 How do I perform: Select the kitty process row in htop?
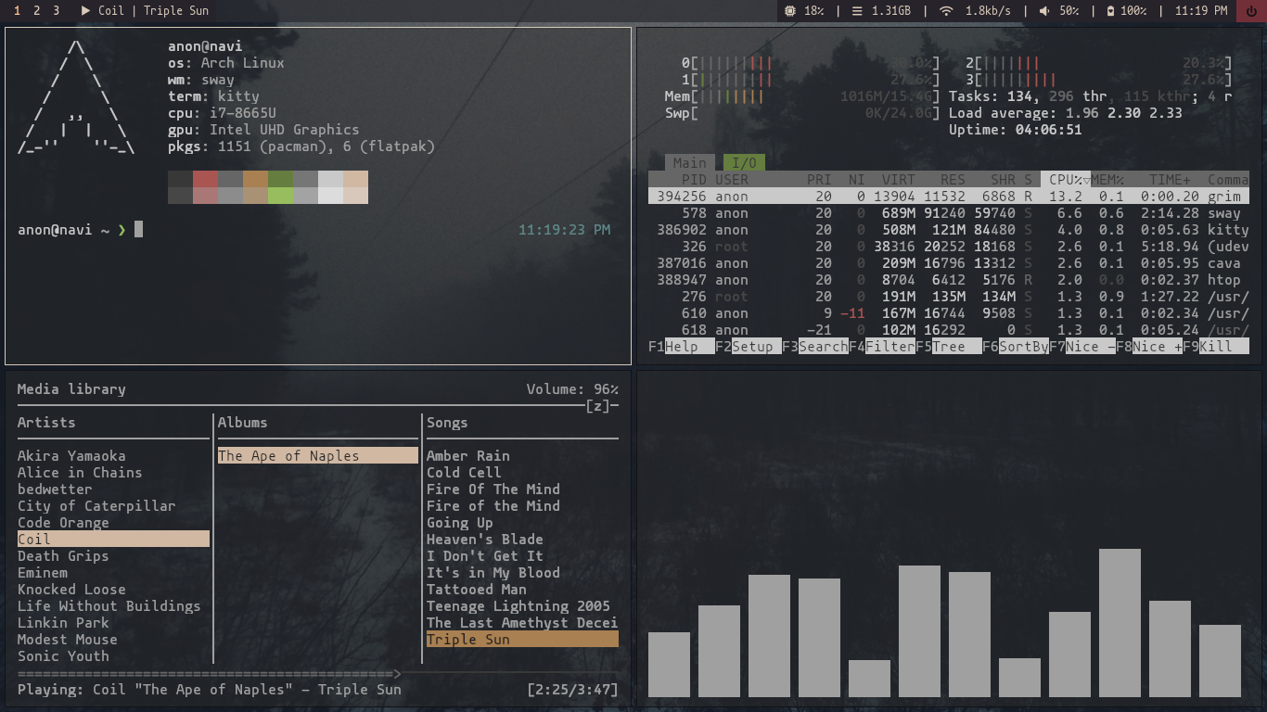[x=949, y=230]
